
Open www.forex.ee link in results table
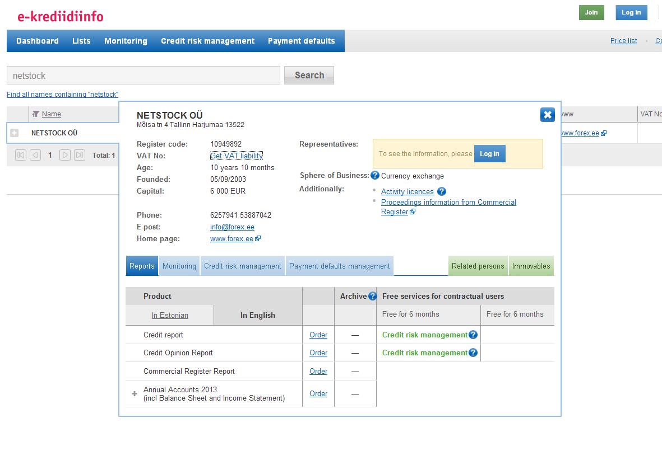point(580,133)
